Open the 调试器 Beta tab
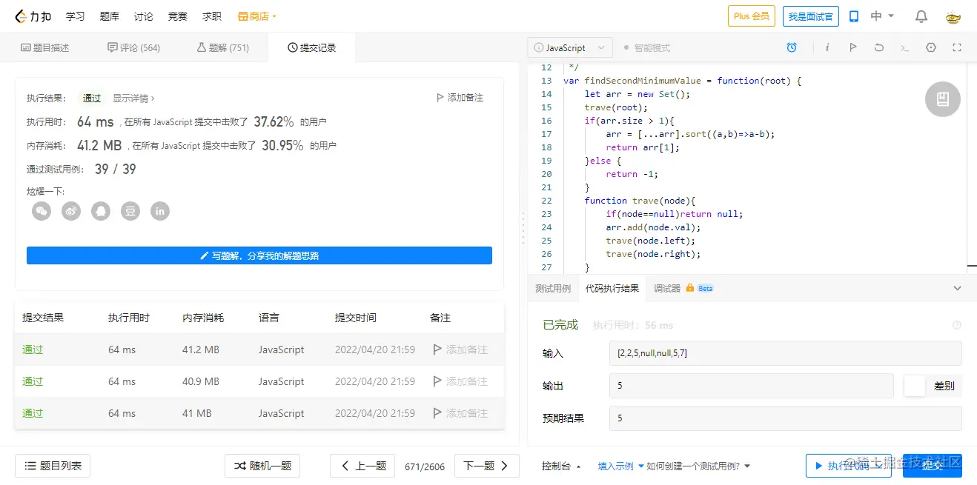This screenshot has height=485, width=977. tap(683, 288)
